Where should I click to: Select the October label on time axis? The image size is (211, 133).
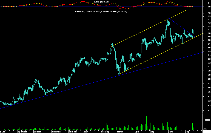pyautogui.click(x=38, y=132)
